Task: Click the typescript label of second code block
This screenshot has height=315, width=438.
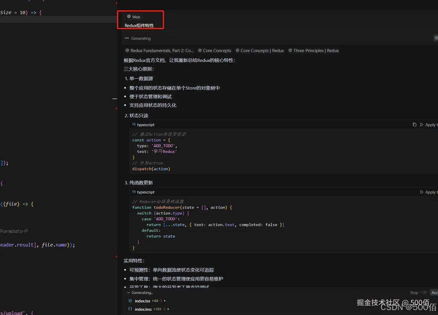Action: [145, 192]
